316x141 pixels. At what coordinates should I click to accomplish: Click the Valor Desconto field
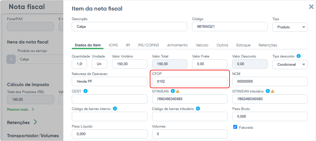point(250,64)
